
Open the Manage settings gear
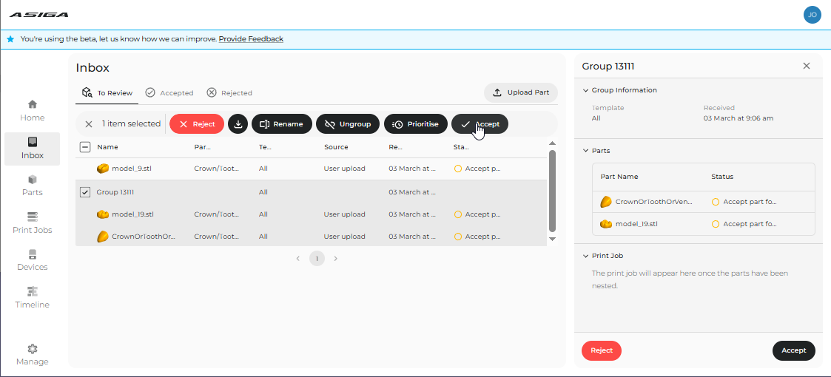(x=33, y=355)
